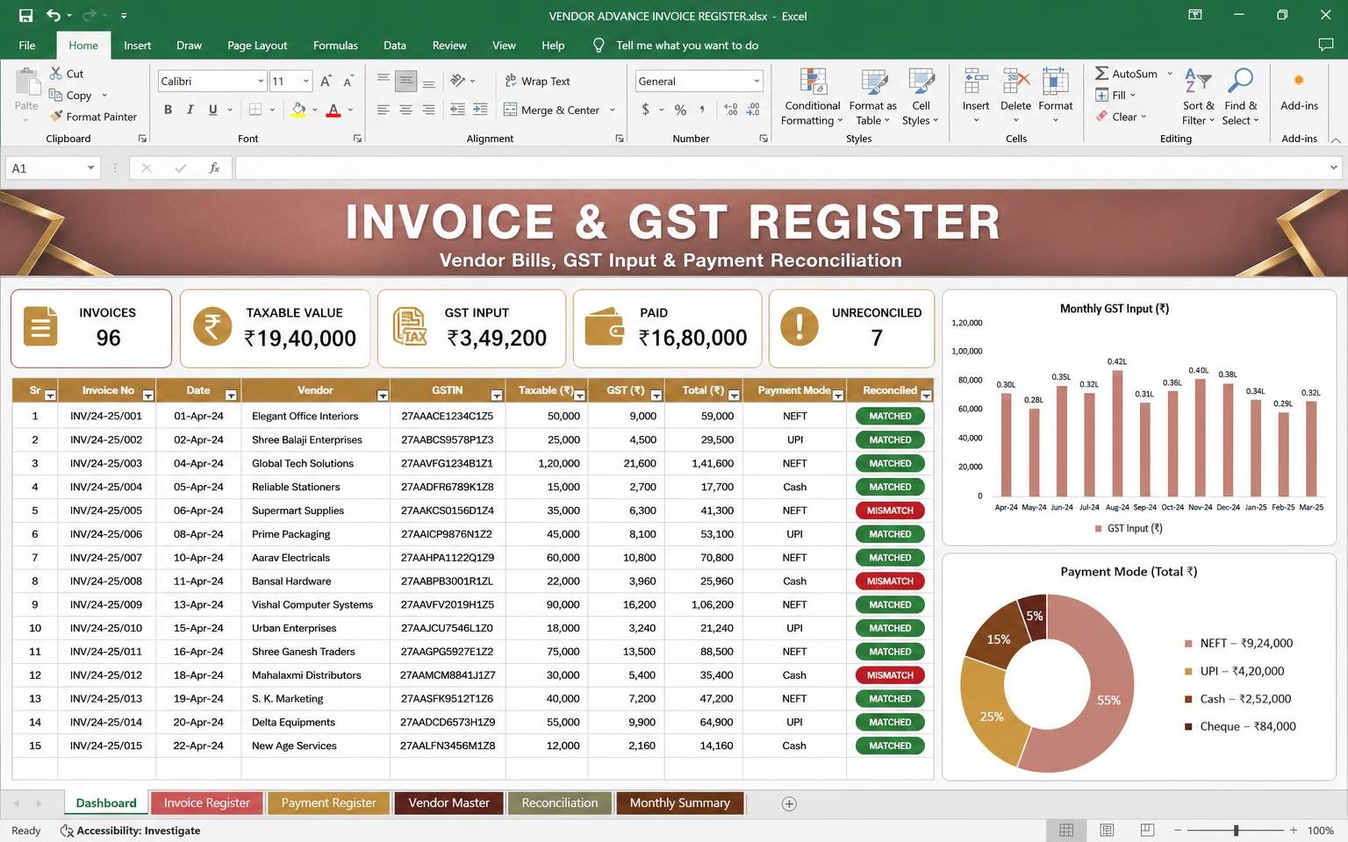Click the MISMATCH badge for Supermart Supplies
This screenshot has width=1348, height=842.
[x=890, y=510]
